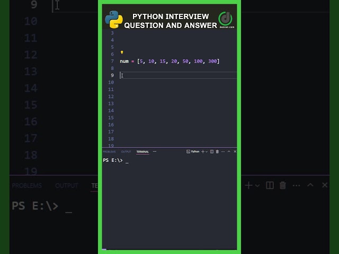Click the large PS E:\> prompt in background
339x254 pixels.
tap(35, 206)
